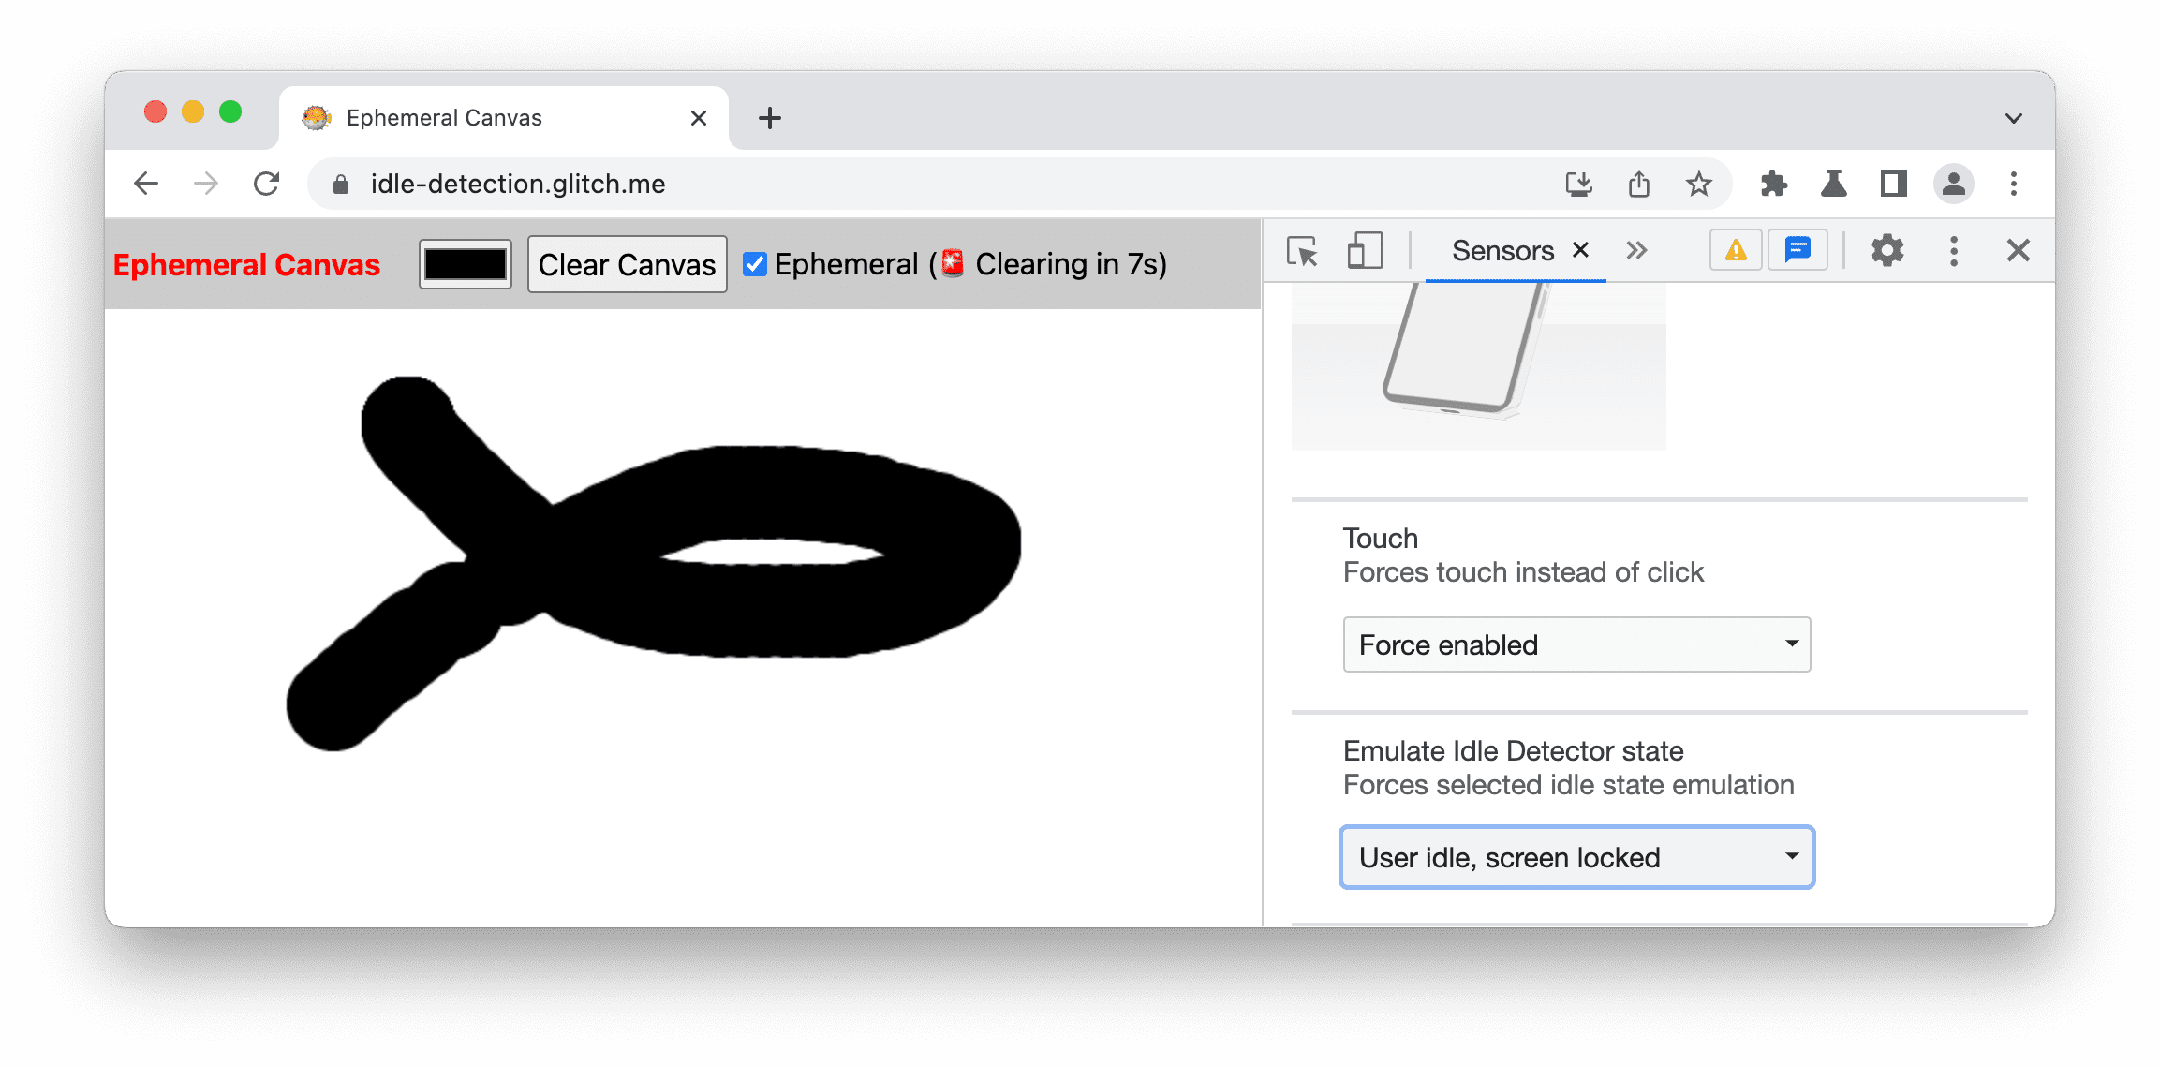Viewport: 2160px width, 1066px height.
Task: Click the Clear Canvas button
Action: [x=624, y=263]
